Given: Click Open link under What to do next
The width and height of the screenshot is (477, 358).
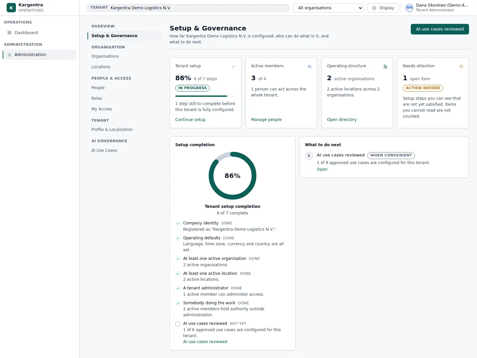Looking at the screenshot, I should [x=322, y=169].
